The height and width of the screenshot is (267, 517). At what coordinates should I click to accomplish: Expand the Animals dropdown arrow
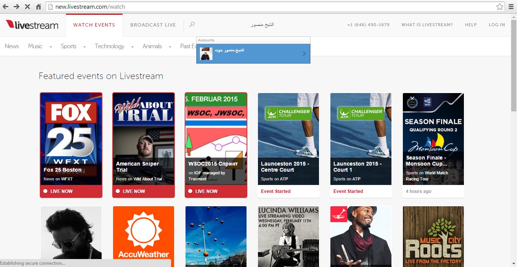click(x=170, y=47)
